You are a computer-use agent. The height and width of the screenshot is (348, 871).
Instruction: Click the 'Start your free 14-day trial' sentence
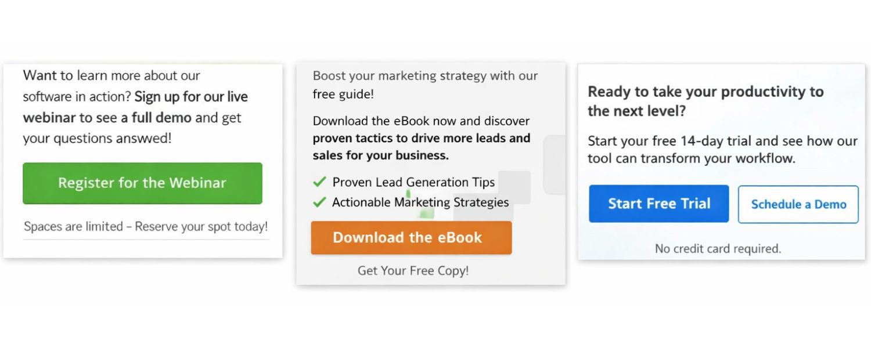click(722, 141)
